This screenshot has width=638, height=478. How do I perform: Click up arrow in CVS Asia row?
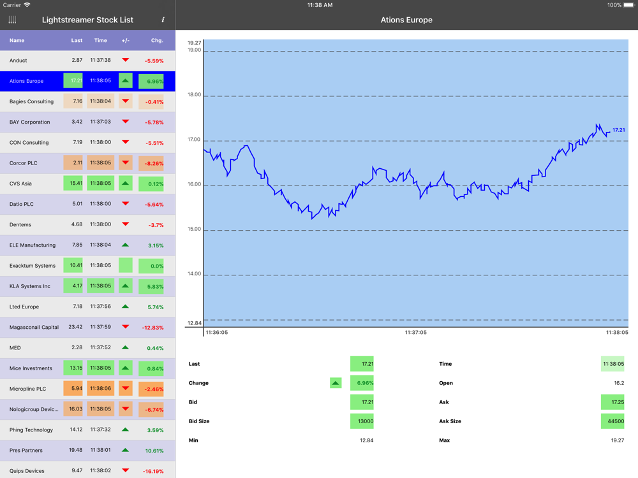point(126,184)
